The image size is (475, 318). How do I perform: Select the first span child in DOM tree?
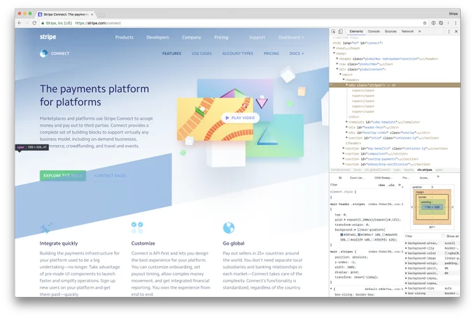tap(363, 91)
